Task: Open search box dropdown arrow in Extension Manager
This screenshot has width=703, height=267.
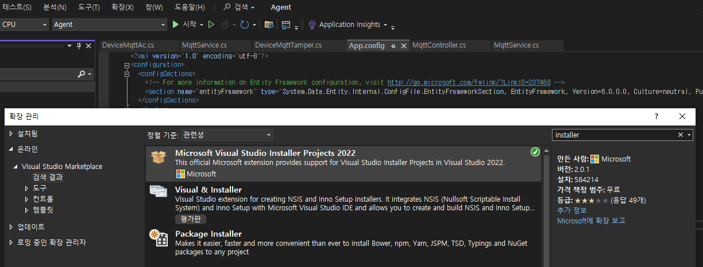Action: [x=689, y=135]
